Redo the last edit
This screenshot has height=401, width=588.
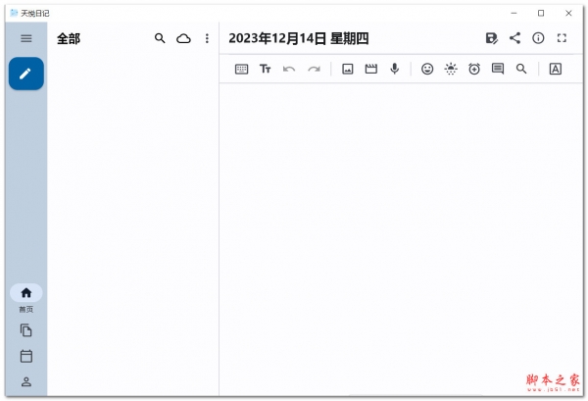click(x=314, y=69)
